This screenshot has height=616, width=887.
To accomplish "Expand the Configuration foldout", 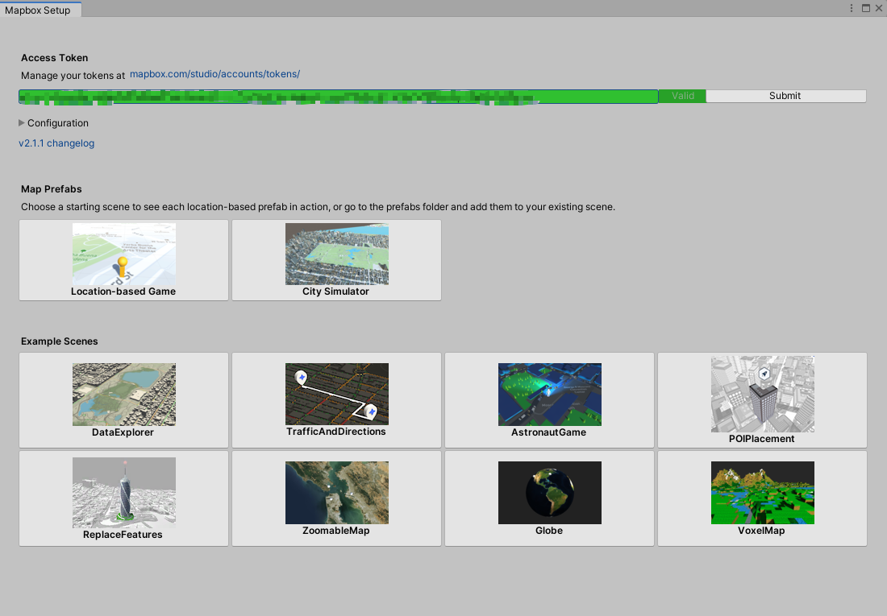I will [22, 123].
